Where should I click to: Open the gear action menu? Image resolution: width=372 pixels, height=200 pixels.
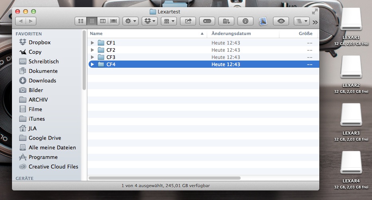130,21
